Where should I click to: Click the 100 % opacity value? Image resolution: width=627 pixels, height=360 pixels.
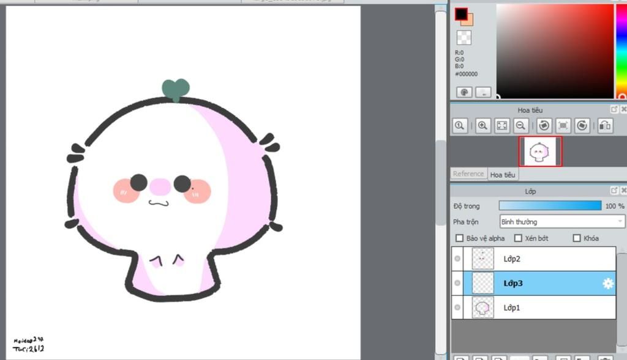615,206
